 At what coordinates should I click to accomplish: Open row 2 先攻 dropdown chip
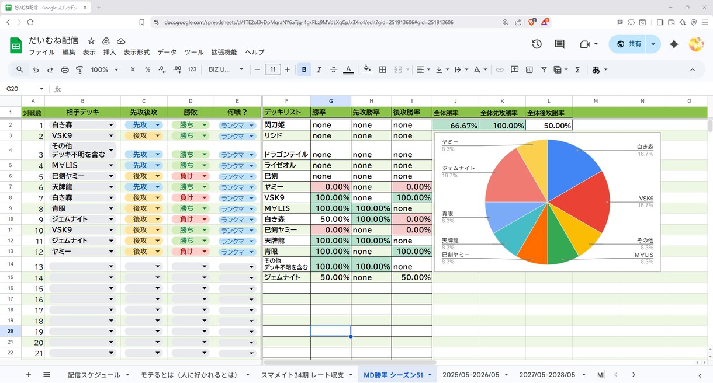[143, 125]
